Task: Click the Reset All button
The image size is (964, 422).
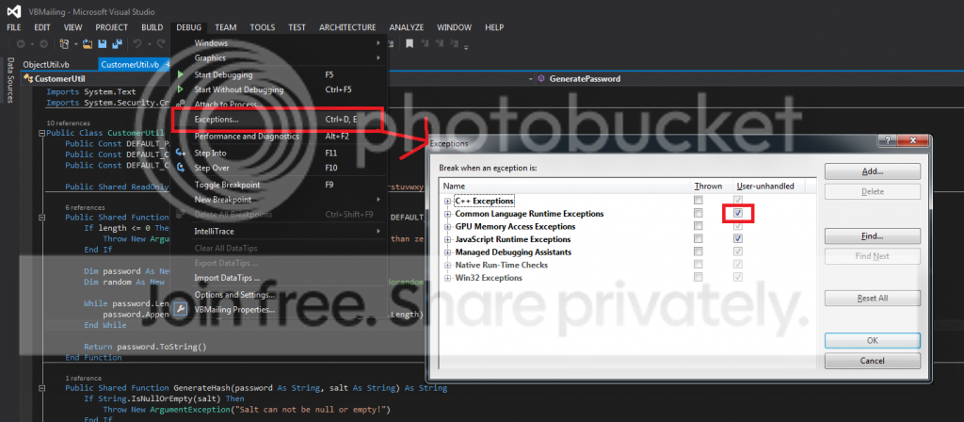Action: tap(873, 298)
